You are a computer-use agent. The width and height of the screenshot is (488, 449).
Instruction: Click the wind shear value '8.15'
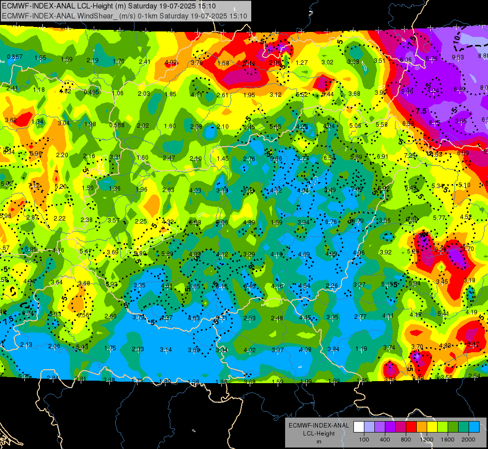tap(435, 122)
